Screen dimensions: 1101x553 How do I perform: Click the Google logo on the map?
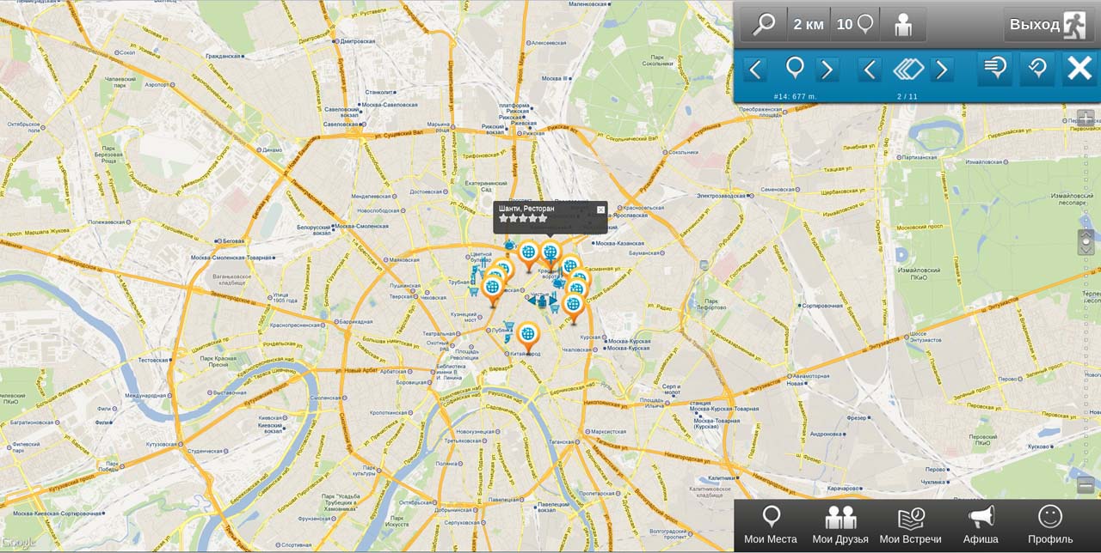18,543
